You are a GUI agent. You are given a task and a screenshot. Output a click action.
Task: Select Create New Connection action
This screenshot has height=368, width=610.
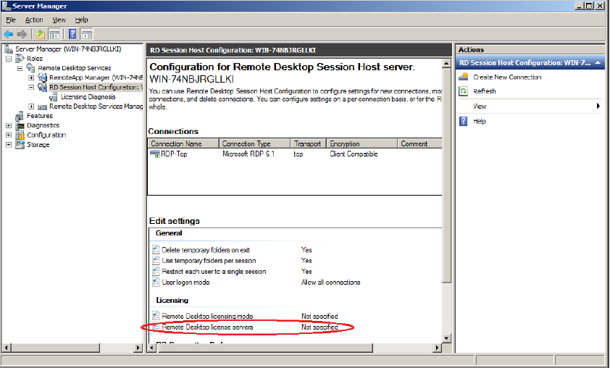pos(507,77)
